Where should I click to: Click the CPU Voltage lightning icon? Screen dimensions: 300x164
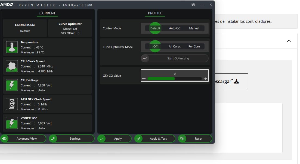[12, 85]
